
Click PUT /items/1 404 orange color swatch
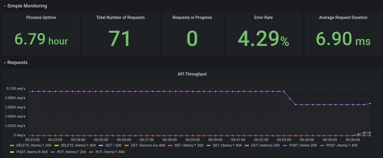pyautogui.click(x=91, y=152)
